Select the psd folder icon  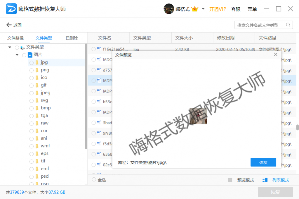pos(37,176)
